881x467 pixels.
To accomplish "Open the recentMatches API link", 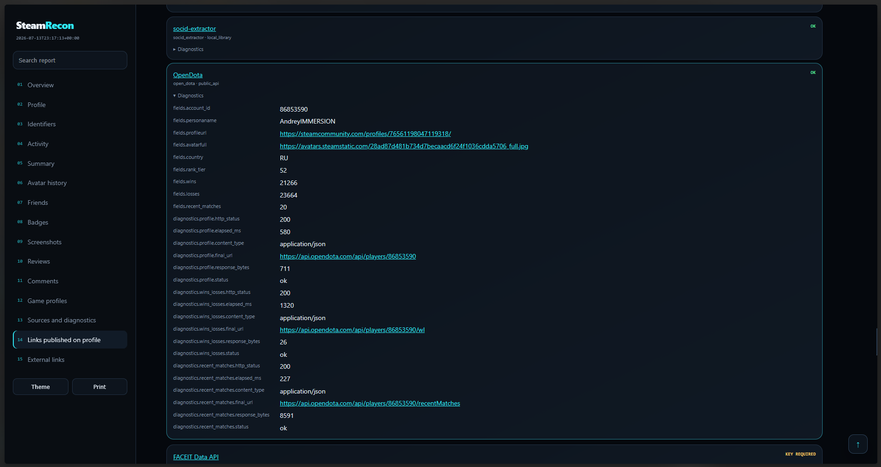I will [370, 403].
